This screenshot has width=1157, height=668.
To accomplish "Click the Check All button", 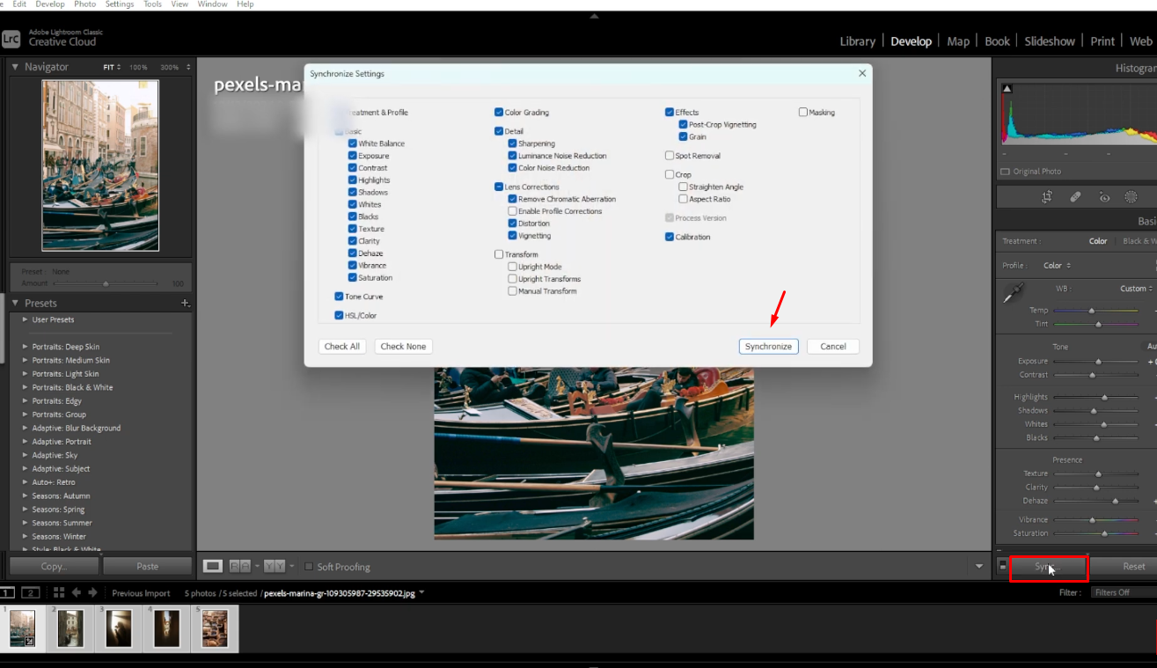I will [x=342, y=346].
